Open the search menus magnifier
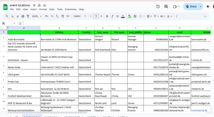Viewport: 214px width, 117px height. [x=7, y=16]
